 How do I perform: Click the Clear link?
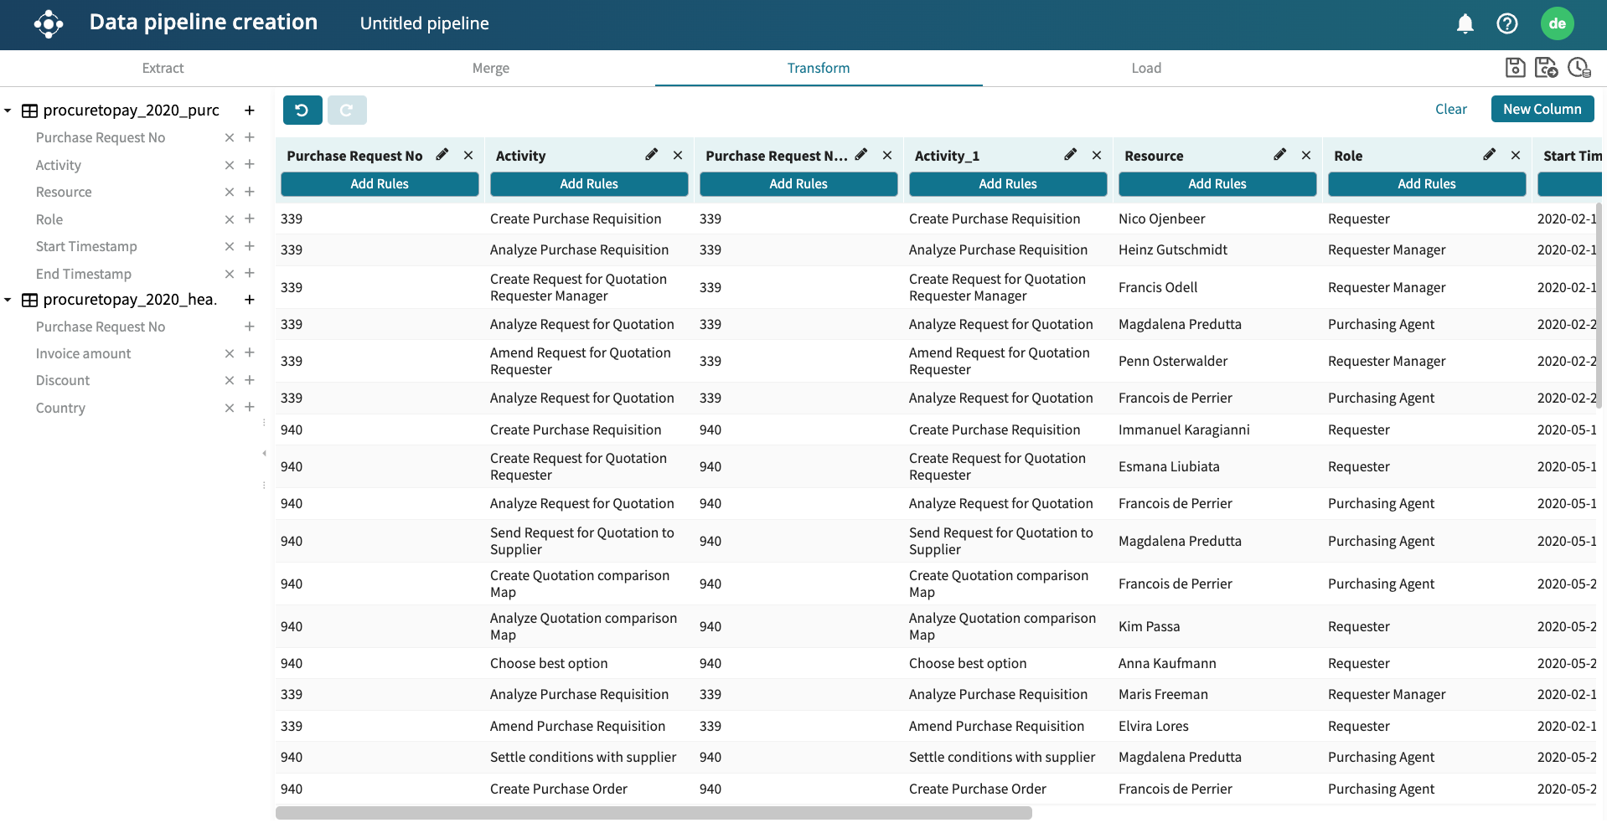(x=1450, y=109)
